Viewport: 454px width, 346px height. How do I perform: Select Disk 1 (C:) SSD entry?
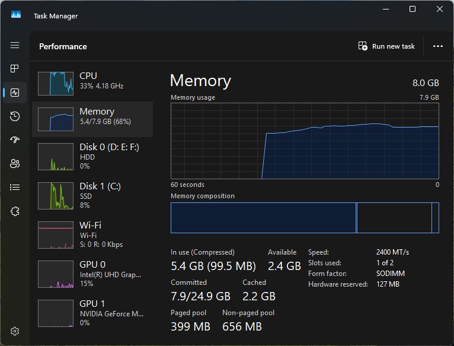pyautogui.click(x=92, y=195)
